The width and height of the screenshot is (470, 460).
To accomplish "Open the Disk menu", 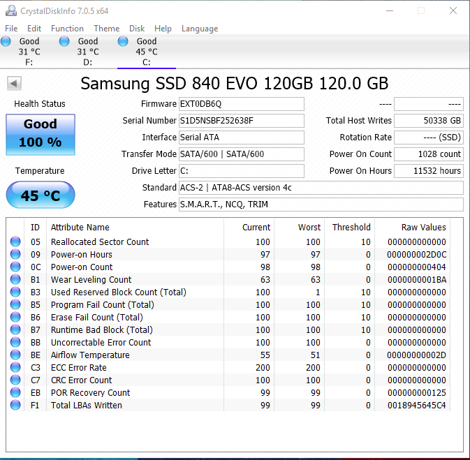I will 137,29.
